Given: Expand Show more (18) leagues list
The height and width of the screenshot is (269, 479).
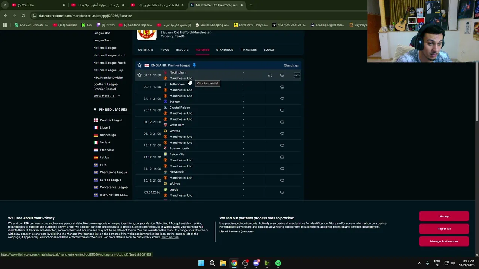Looking at the screenshot, I should (x=107, y=96).
